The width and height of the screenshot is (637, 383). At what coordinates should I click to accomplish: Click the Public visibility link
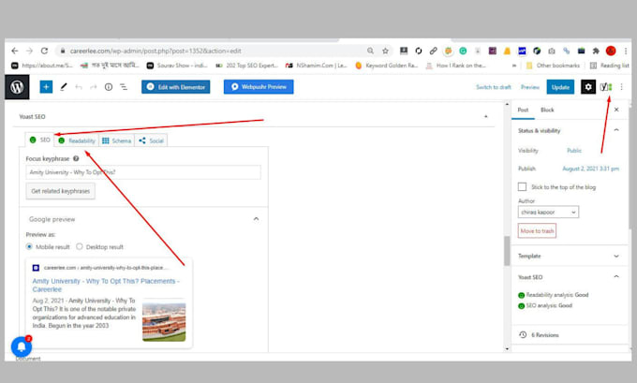click(x=574, y=150)
